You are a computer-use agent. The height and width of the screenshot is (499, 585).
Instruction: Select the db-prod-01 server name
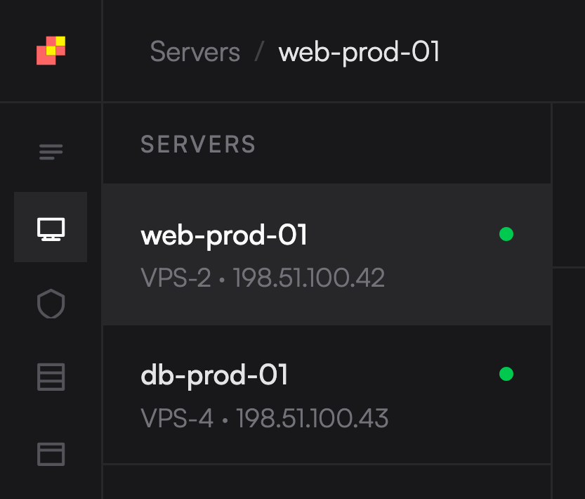click(x=214, y=375)
